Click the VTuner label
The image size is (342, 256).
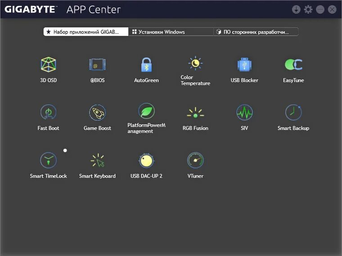click(195, 176)
